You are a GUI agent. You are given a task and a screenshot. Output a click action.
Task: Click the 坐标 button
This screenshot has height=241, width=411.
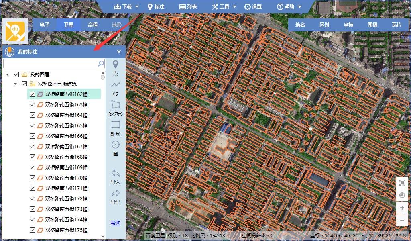pos(348,25)
